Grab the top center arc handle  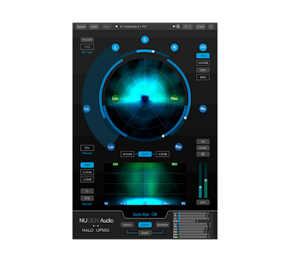(153, 52)
